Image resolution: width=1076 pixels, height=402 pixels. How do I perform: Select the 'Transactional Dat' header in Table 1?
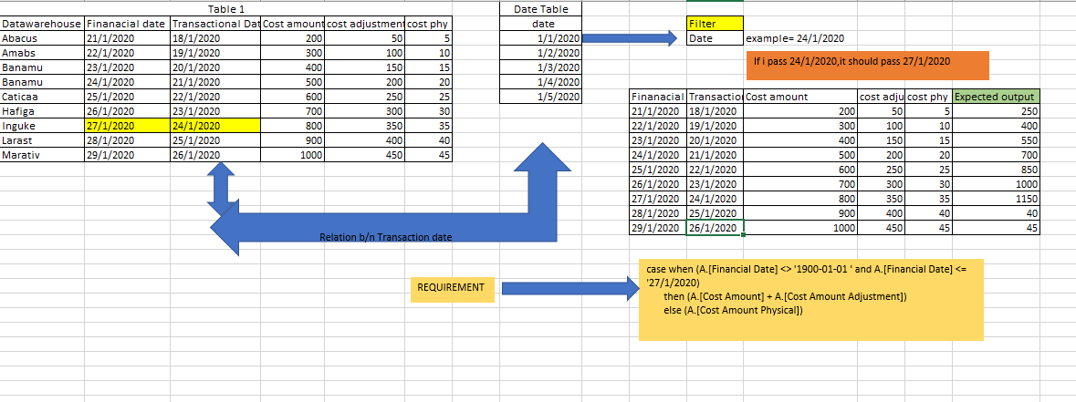[216, 25]
